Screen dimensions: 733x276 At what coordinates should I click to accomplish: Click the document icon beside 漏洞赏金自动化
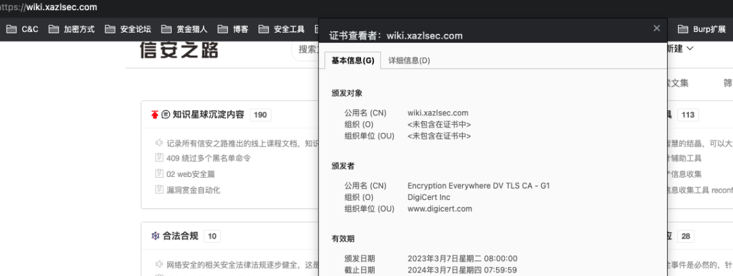point(159,190)
